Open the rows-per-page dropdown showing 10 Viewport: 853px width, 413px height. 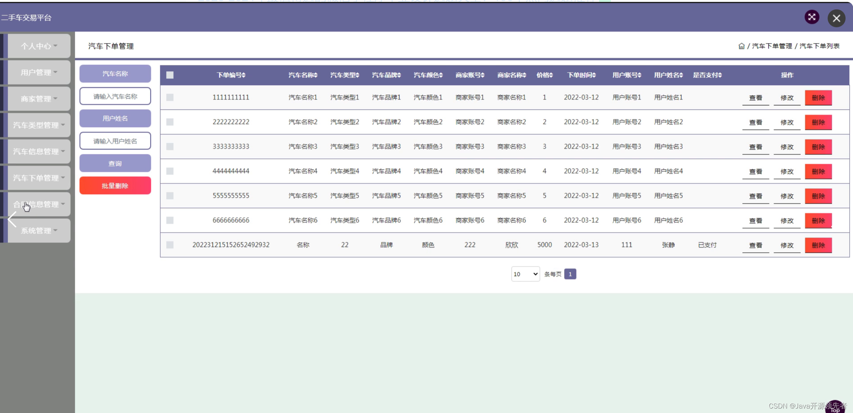click(525, 274)
